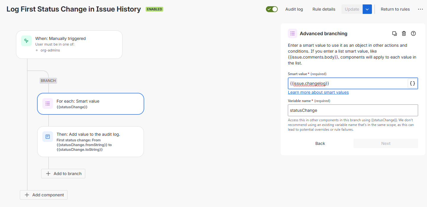
Task: Toggle the rule enabled switch off
Action: click(x=272, y=9)
